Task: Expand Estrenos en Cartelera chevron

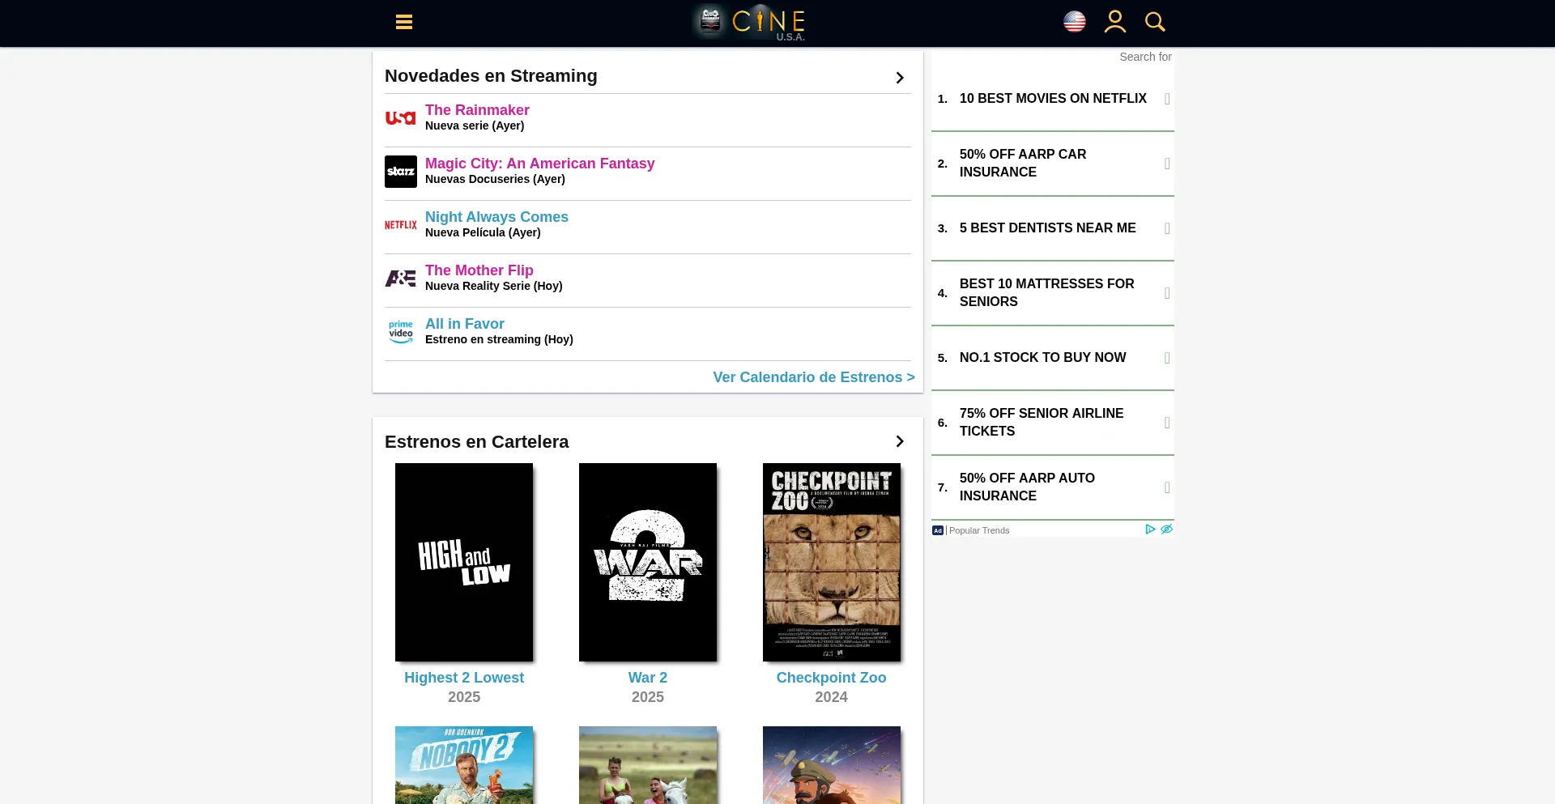Action: click(x=900, y=441)
